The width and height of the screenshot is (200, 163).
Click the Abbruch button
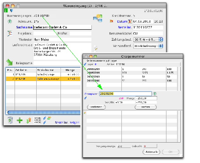151,152
